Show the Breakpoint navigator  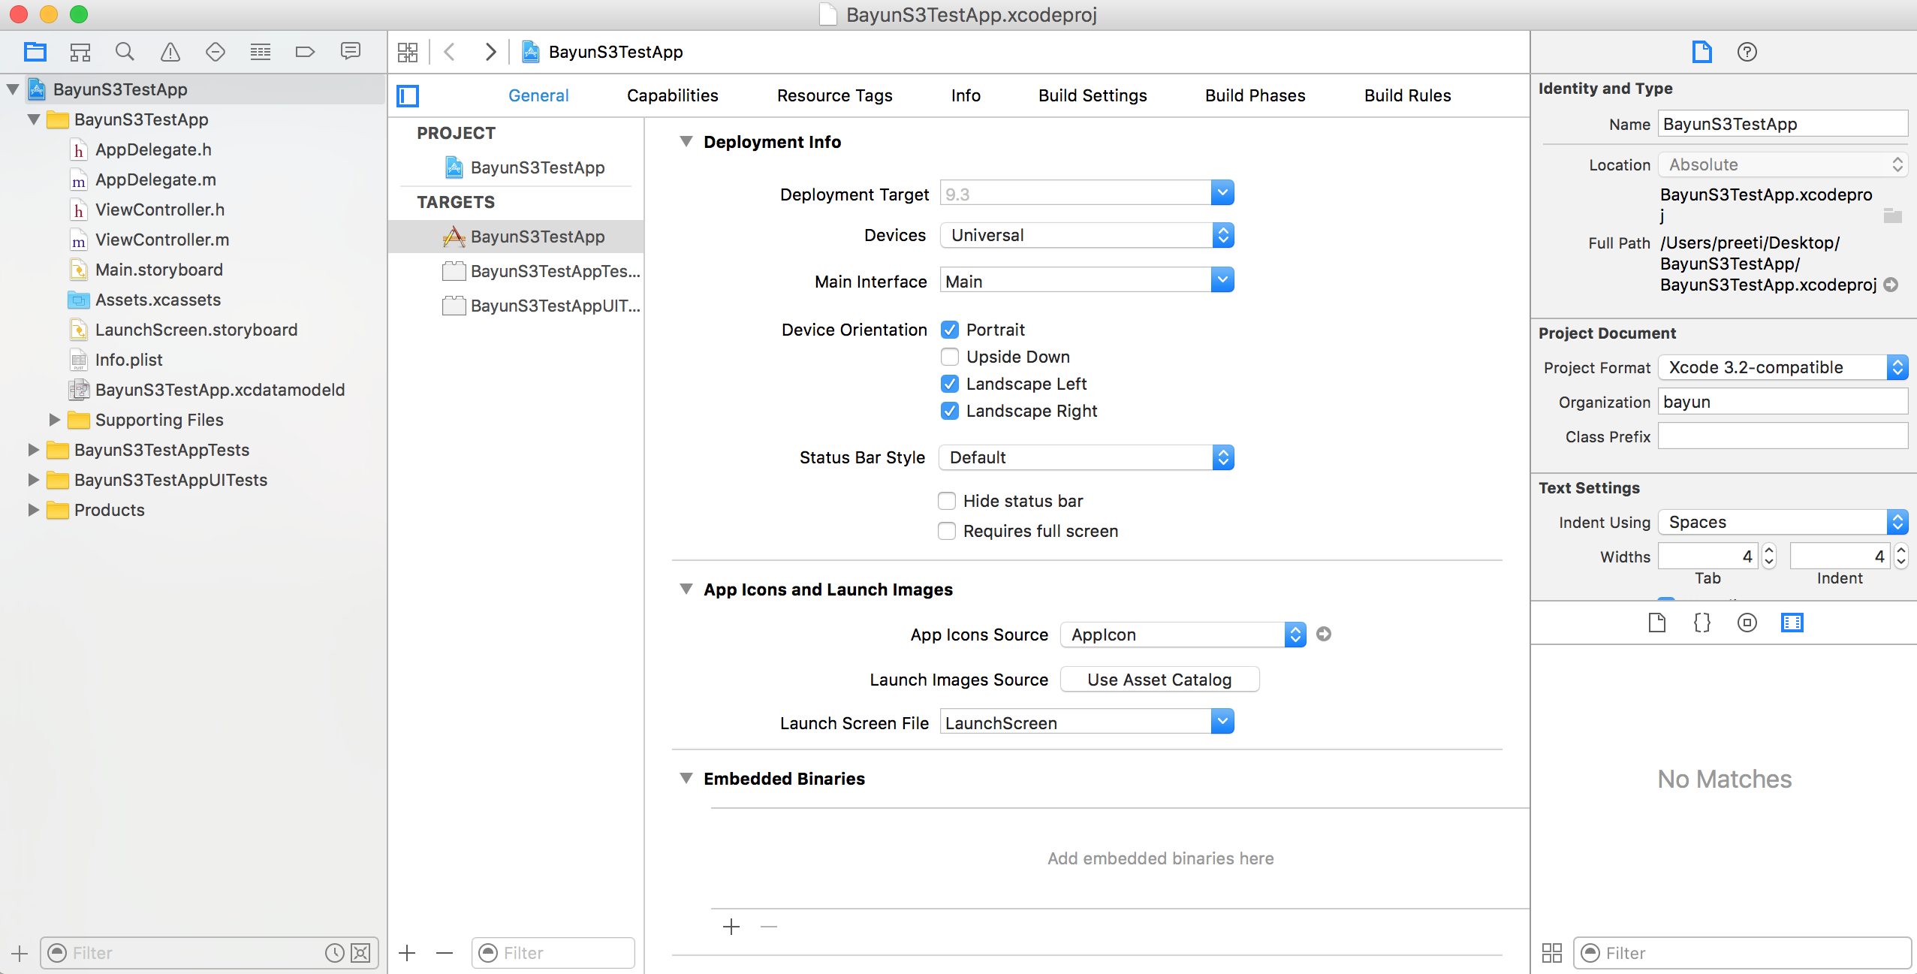[x=305, y=52]
